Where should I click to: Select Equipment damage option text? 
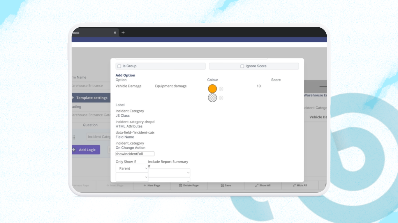point(171,86)
